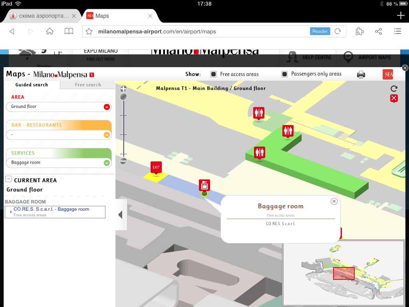Open the Area Ground floor dropdown

coord(59,107)
